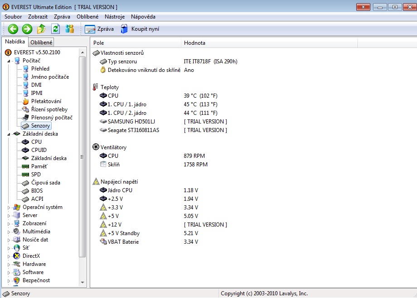This screenshot has height=298, width=417.
Task: Open the Soubor menu
Action: click(x=13, y=17)
